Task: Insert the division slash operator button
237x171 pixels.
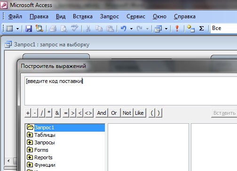Action: coord(42,113)
